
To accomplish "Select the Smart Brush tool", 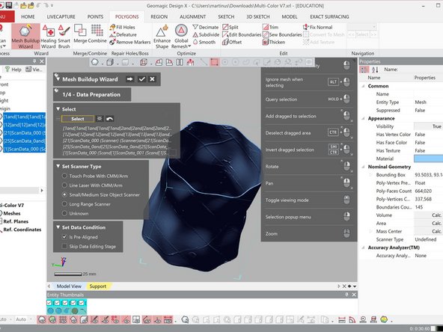I will click(x=64, y=37).
